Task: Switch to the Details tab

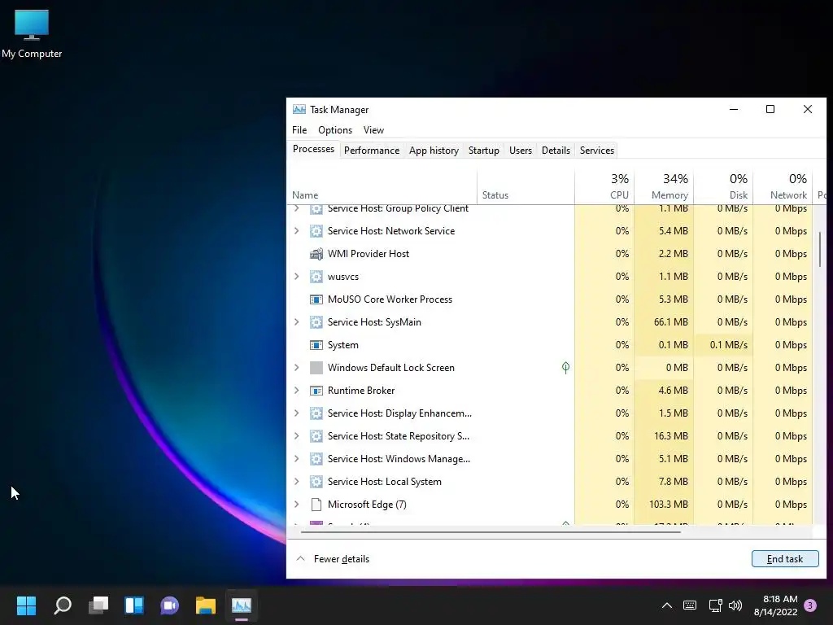Action: pyautogui.click(x=556, y=151)
